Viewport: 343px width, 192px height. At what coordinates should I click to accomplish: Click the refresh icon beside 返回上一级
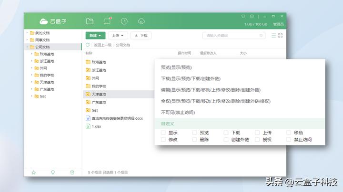coord(88,45)
